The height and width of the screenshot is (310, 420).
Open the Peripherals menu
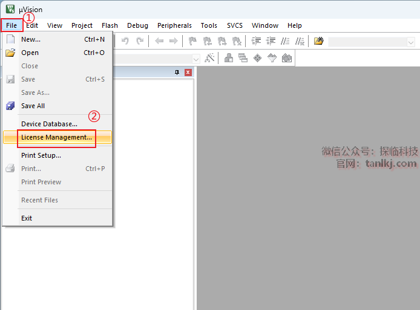[x=174, y=25]
